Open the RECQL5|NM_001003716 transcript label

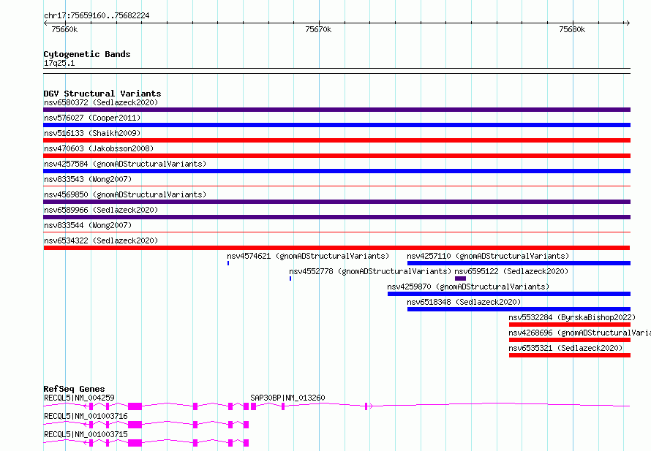86,416
